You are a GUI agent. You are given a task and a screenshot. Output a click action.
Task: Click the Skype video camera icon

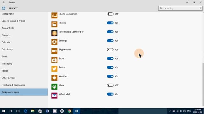54,51
